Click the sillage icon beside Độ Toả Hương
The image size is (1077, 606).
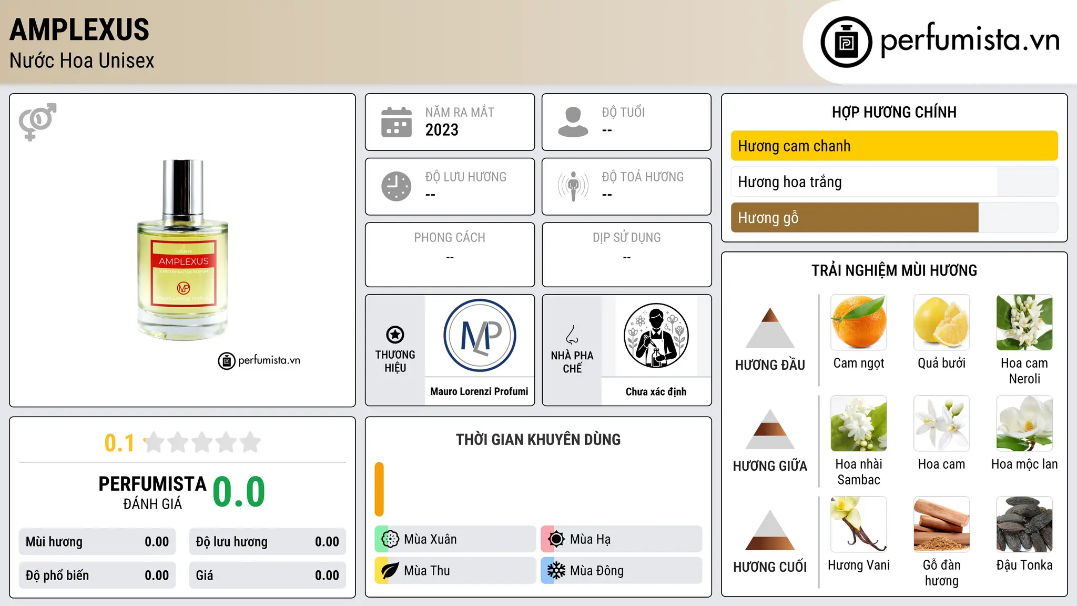point(573,186)
